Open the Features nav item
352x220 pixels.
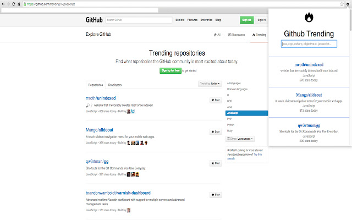point(193,20)
